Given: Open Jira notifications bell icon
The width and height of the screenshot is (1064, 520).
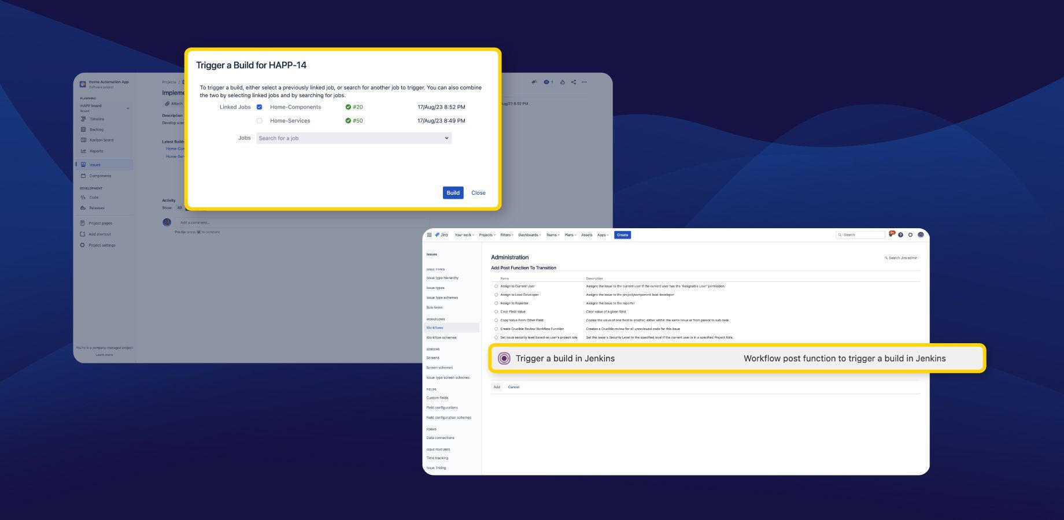Looking at the screenshot, I should tap(891, 235).
